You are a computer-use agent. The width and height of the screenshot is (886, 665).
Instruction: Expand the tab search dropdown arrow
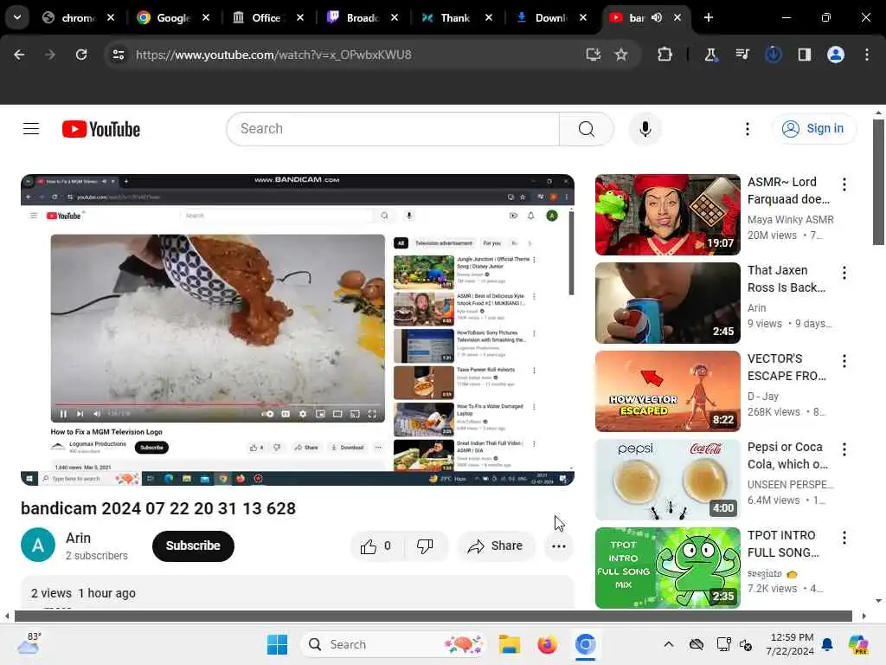[17, 17]
